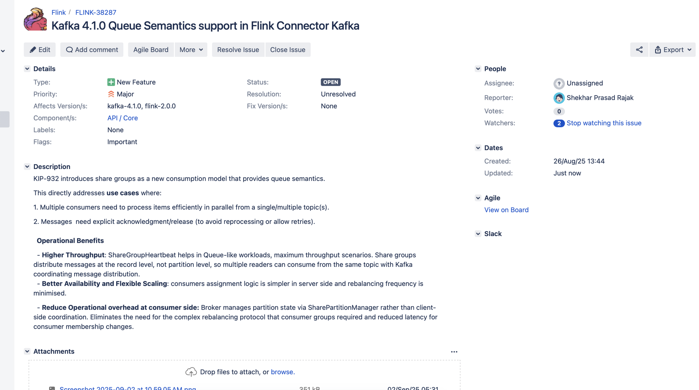The height and width of the screenshot is (390, 699).
Task: Click the Add comment speech bubble button
Action: pos(92,50)
